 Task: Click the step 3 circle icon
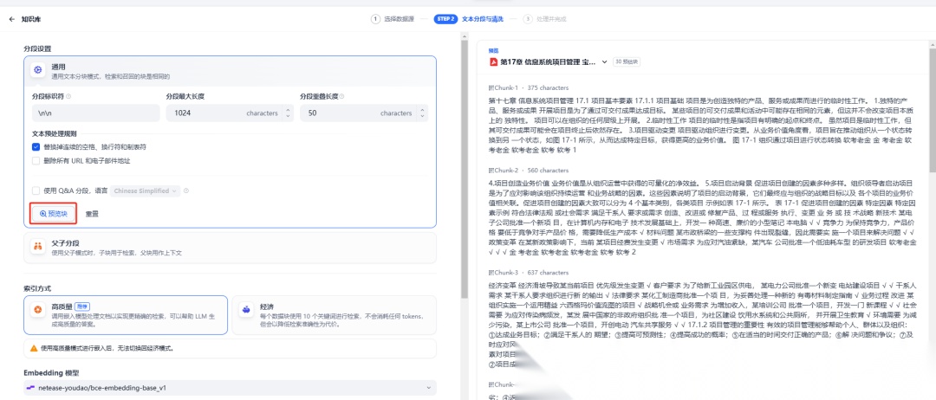pyautogui.click(x=528, y=19)
